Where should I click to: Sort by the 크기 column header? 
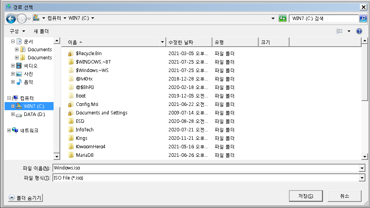pos(274,42)
